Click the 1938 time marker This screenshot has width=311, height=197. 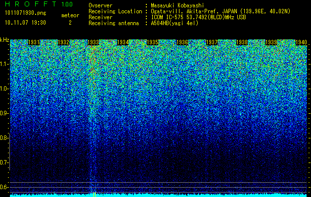[x=242, y=42]
